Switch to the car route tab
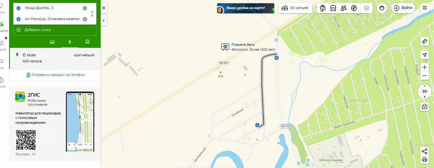434x168 pixels. pos(52,42)
